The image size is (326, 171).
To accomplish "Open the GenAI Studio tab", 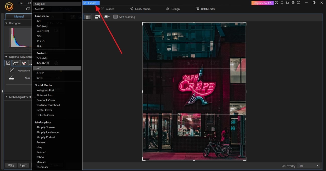I will pos(140,9).
